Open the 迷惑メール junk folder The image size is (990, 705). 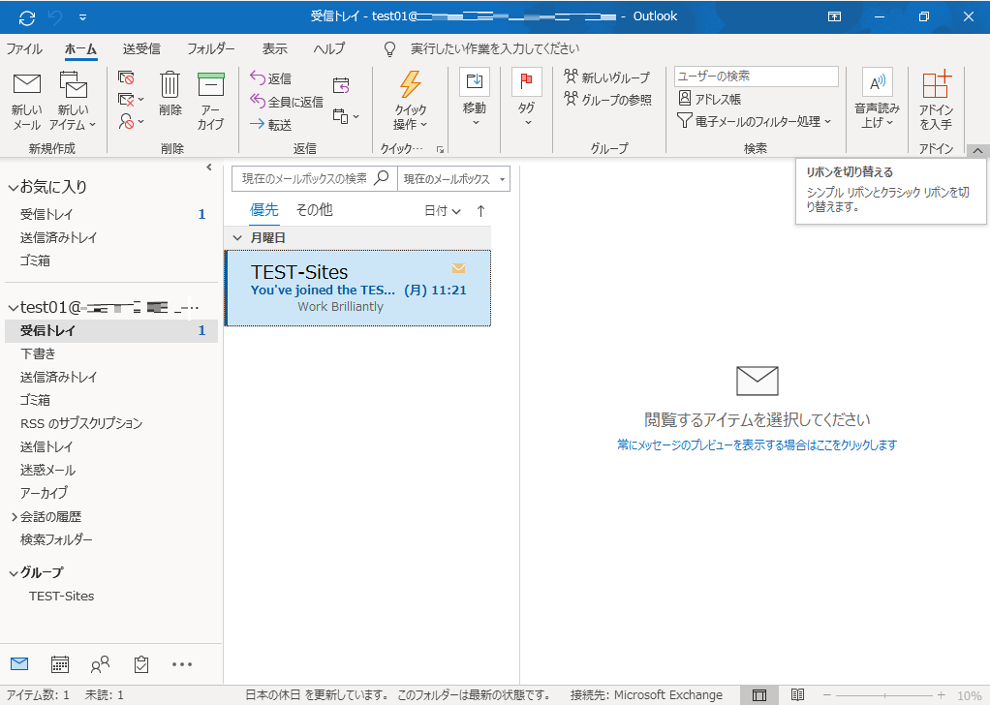(x=111, y=471)
